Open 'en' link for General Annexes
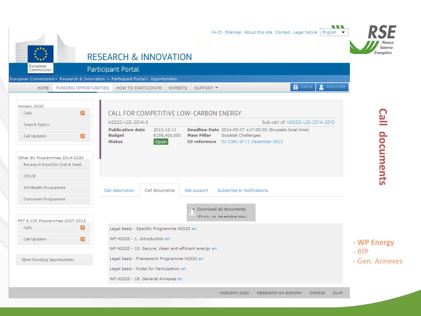The height and width of the screenshot is (316, 421). tap(180, 279)
